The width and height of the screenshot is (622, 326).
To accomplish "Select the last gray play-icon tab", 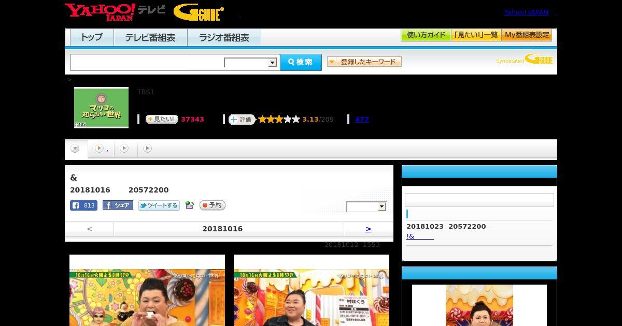I will (148, 149).
